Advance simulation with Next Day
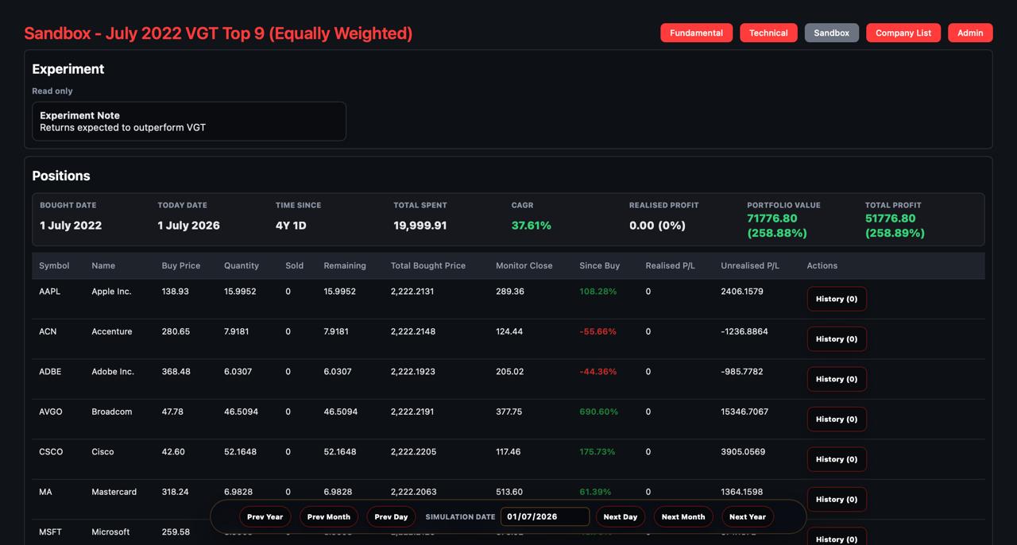Screen dimensions: 1017x545 tap(621, 516)
